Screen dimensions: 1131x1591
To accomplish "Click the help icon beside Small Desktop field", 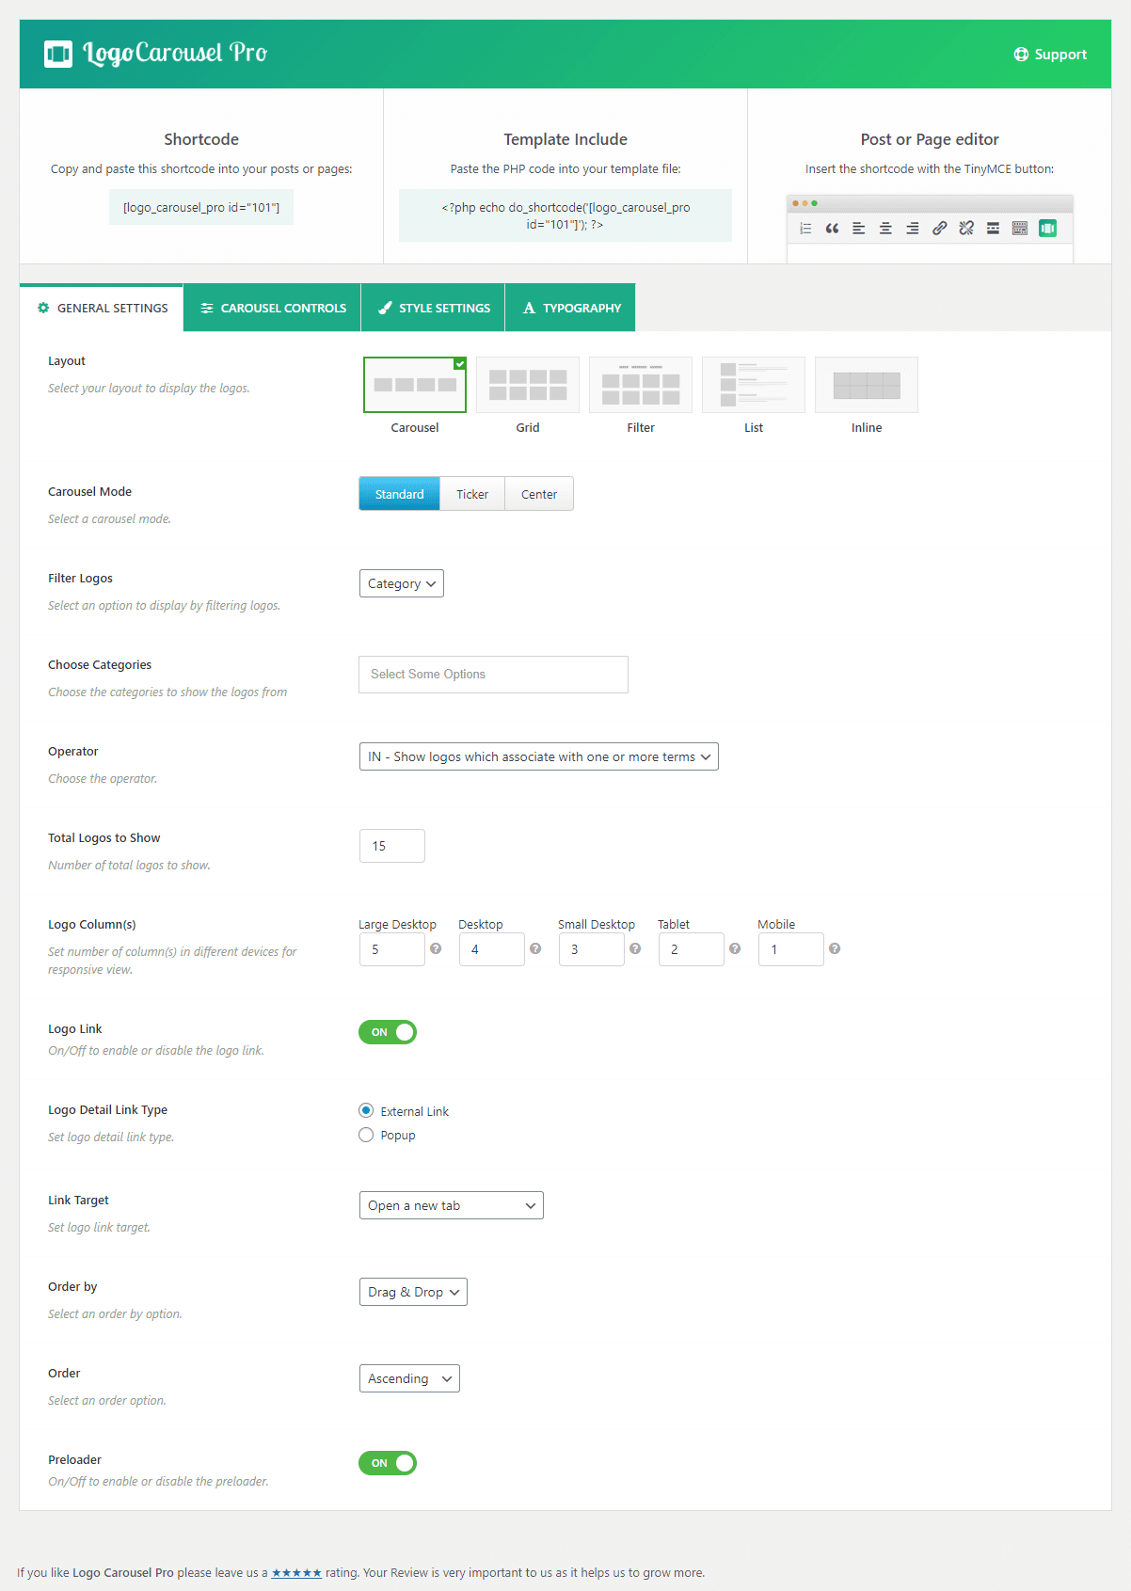I will click(x=635, y=948).
